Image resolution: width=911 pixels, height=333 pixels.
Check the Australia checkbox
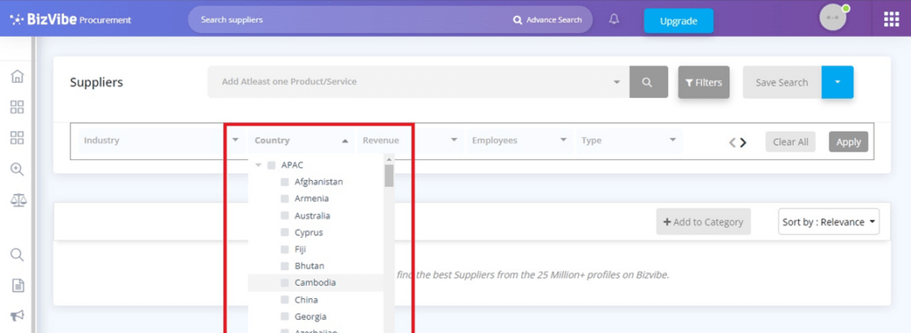pyautogui.click(x=285, y=215)
